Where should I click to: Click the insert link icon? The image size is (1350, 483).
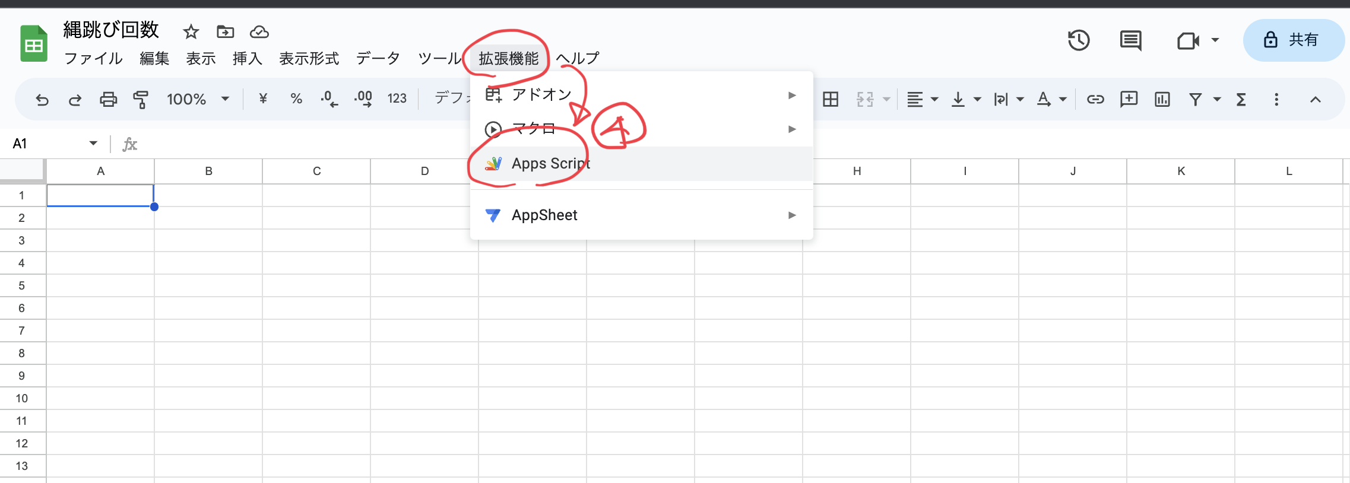[x=1095, y=99]
